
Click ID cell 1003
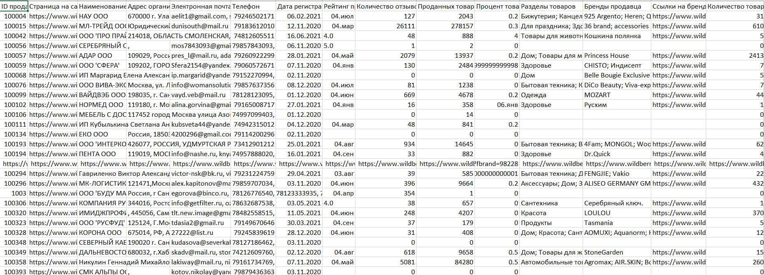click(x=14, y=193)
